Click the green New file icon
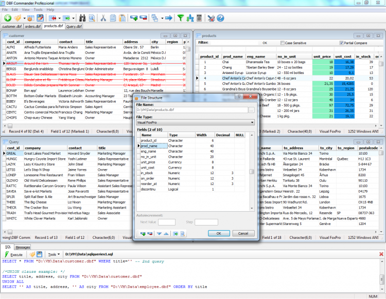Image resolution: width=386 pixels, height=299 pixels. click(x=7, y=18)
